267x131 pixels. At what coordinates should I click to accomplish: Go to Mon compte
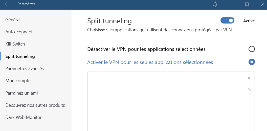click(18, 81)
